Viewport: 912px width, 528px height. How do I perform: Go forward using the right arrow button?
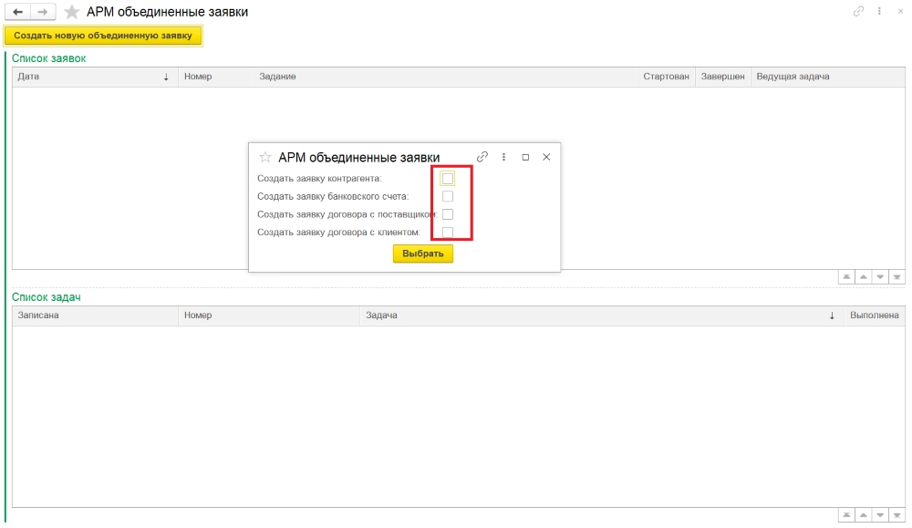[43, 12]
